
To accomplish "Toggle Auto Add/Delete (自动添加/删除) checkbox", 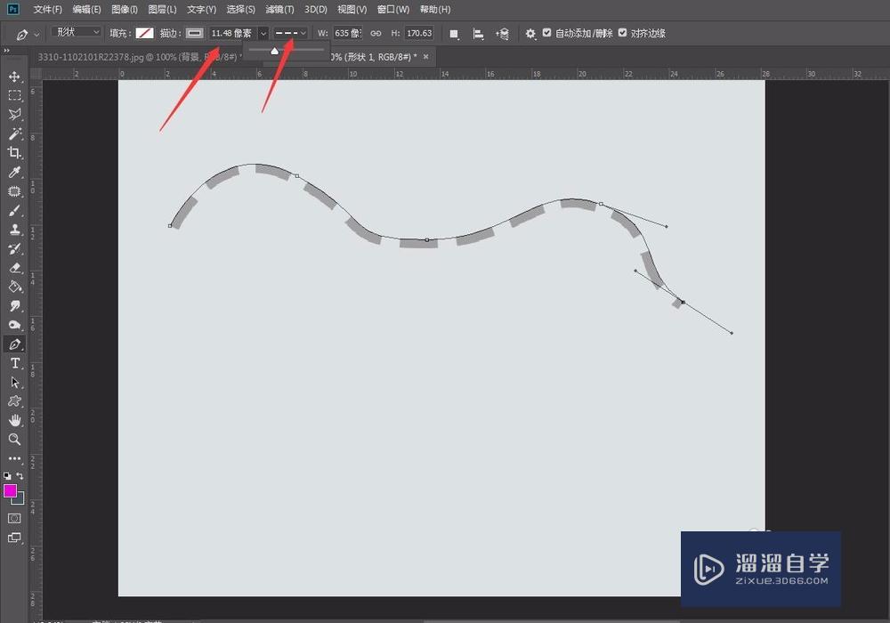I will 546,33.
